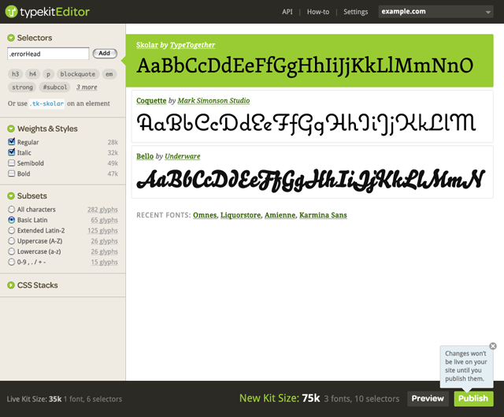Choose the Lowercase (a-z) subset
Viewport: 504px width, 417px height.
(x=12, y=251)
